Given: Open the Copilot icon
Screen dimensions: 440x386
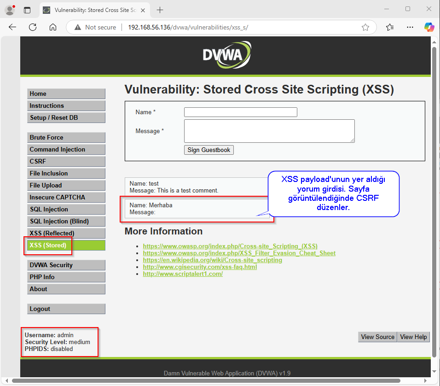Looking at the screenshot, I should coord(429,27).
